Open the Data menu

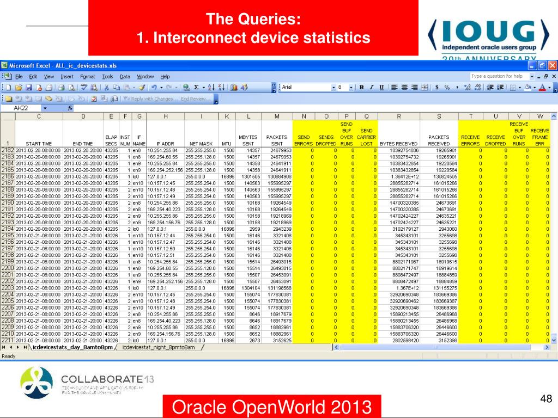pos(125,76)
